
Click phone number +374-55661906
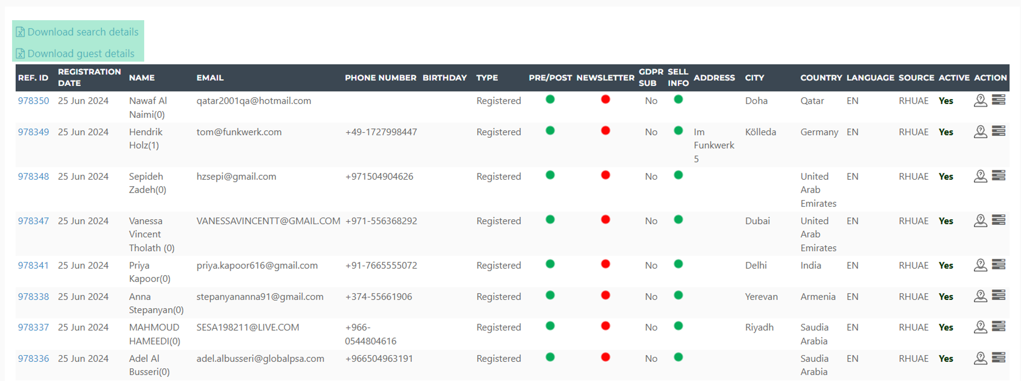[379, 297]
